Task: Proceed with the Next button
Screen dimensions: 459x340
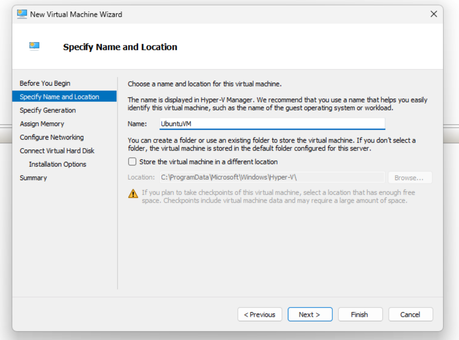Action: coord(310,314)
